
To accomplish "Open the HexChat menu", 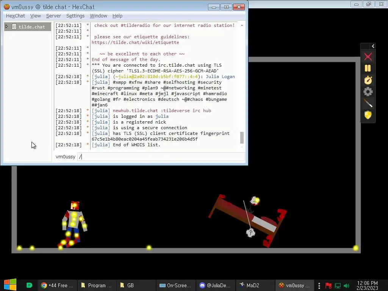I will pyautogui.click(x=15, y=16).
